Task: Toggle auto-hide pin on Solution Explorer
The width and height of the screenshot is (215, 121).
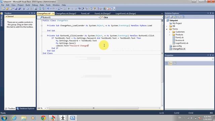Action: click(211, 13)
